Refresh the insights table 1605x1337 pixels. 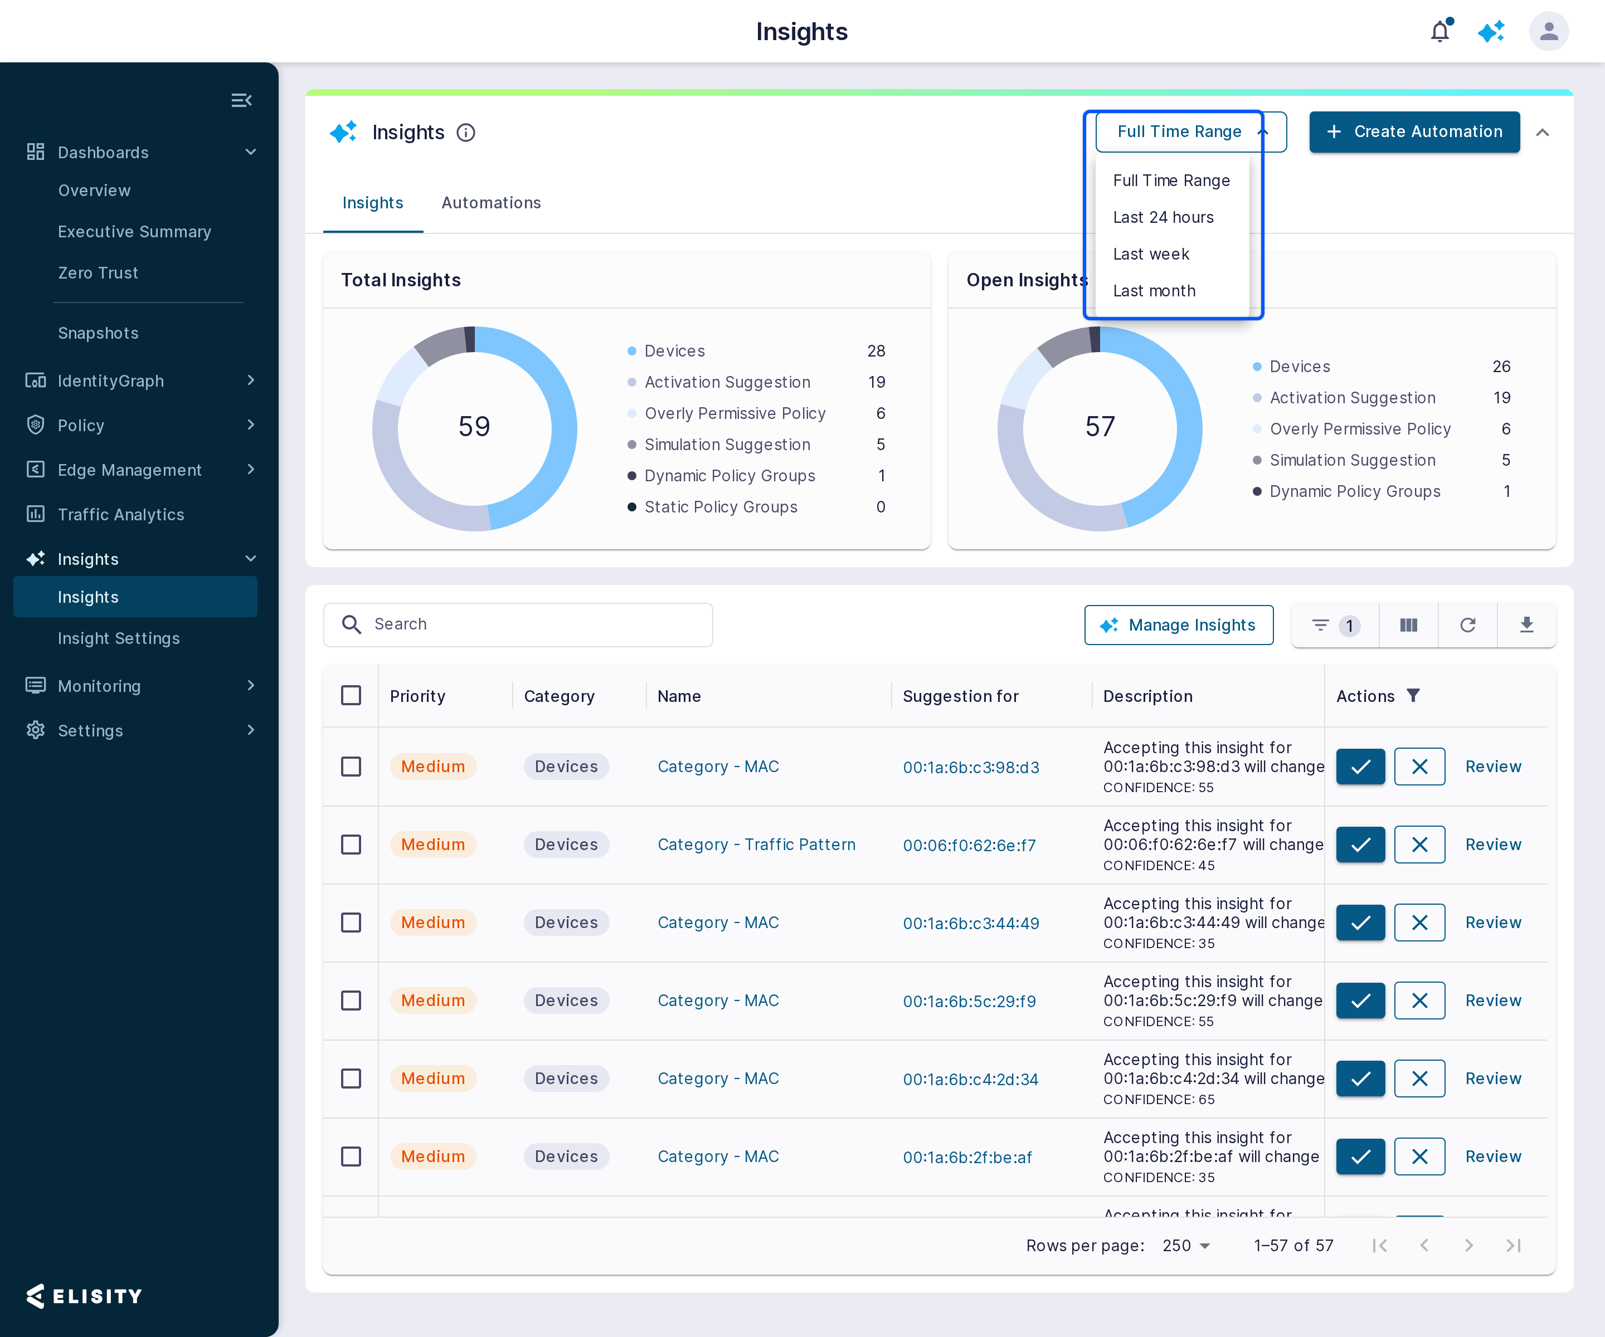pyautogui.click(x=1467, y=625)
